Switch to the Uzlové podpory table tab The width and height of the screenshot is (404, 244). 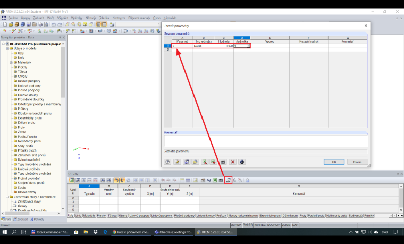[139, 216]
